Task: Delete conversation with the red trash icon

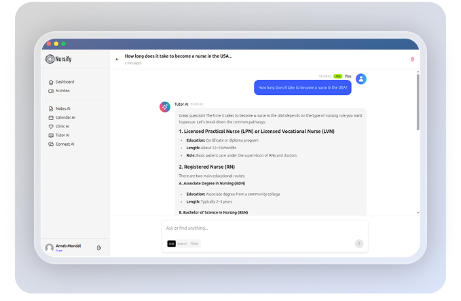Action: tap(412, 59)
